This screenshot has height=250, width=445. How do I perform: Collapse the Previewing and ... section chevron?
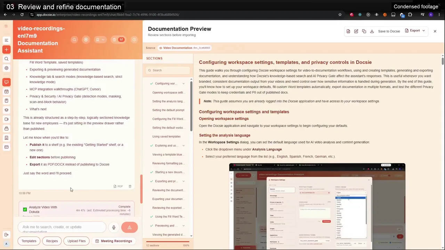point(184,226)
